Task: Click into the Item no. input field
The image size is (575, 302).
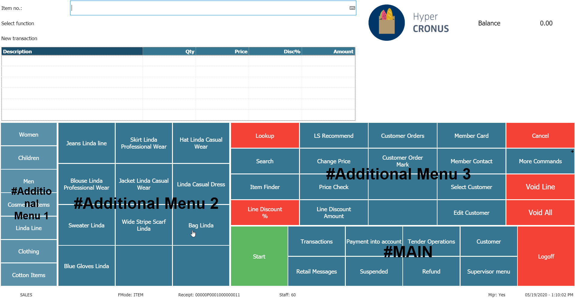Action: [210, 8]
